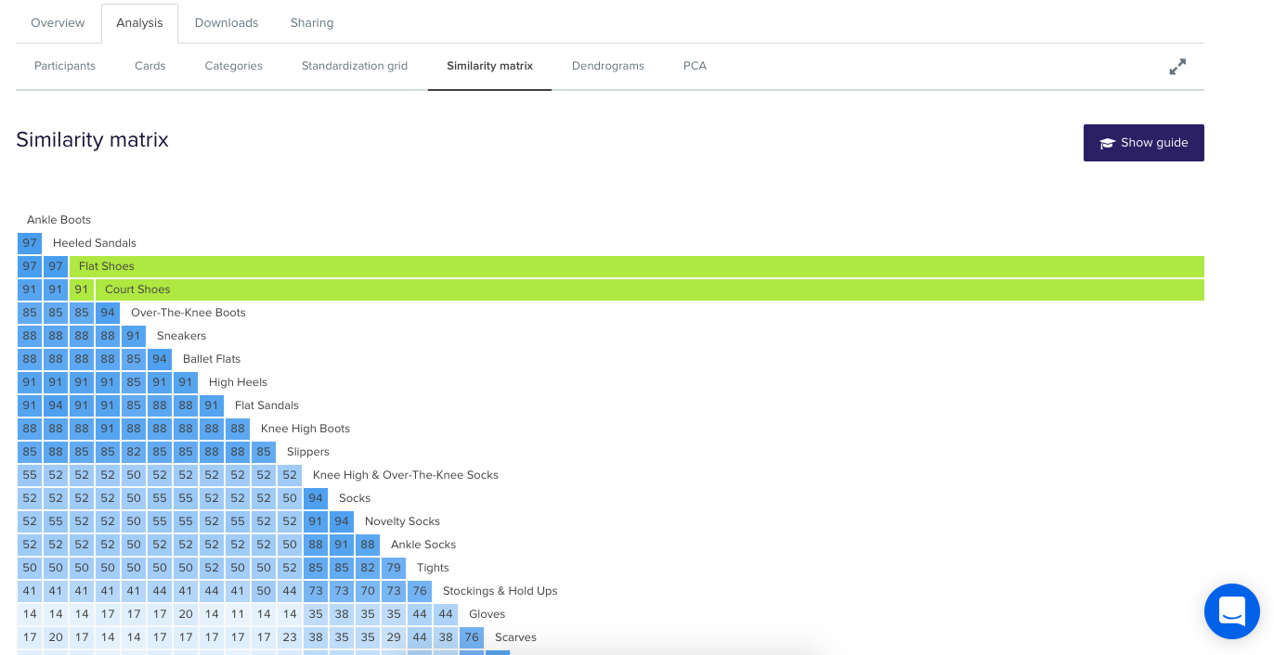Click the highlighted Court Shoes row

coord(650,289)
